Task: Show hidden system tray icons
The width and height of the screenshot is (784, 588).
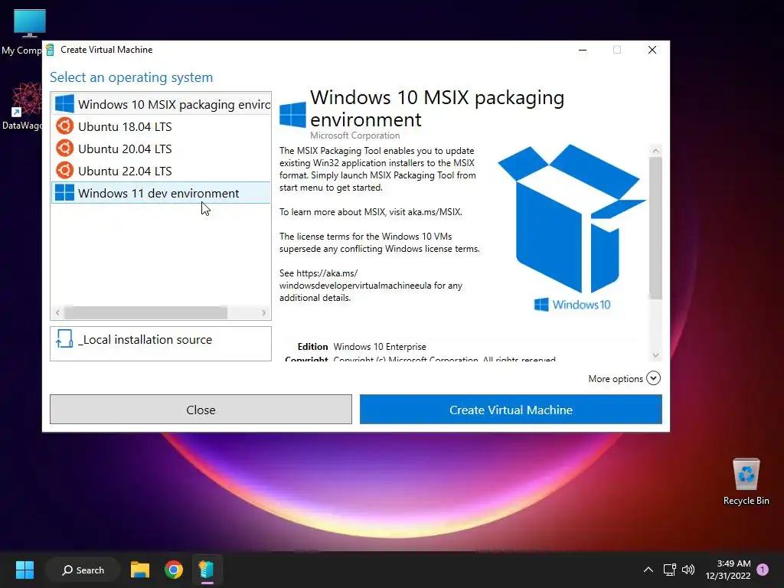Action: 648,570
